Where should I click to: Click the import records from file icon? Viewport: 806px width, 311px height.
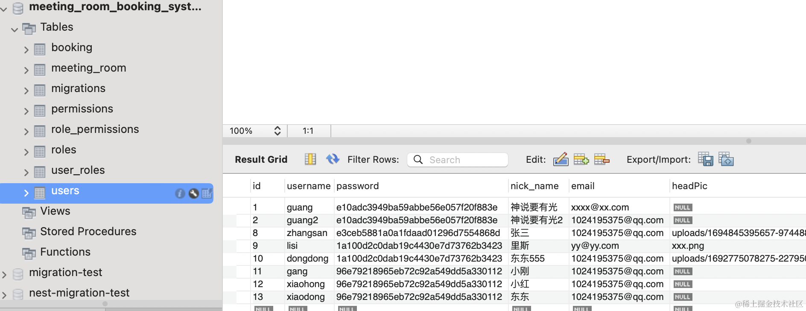coord(726,159)
